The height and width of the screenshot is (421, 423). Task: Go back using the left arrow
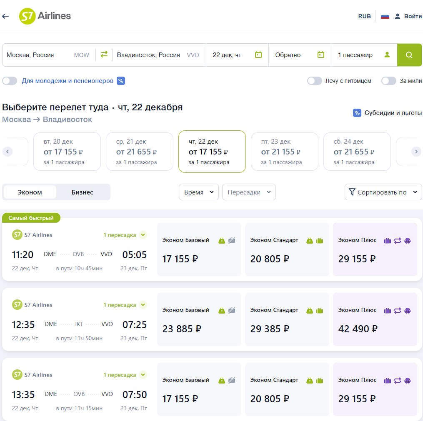pos(5,16)
